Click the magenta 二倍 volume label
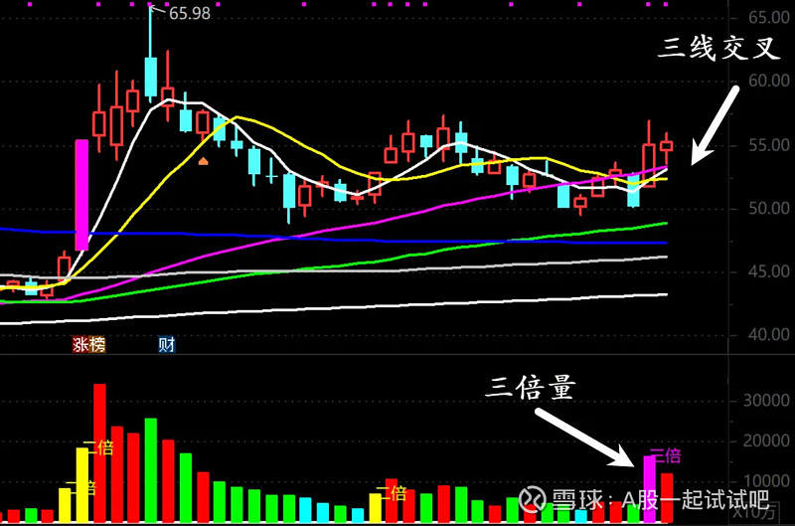795x526 pixels. (665, 455)
